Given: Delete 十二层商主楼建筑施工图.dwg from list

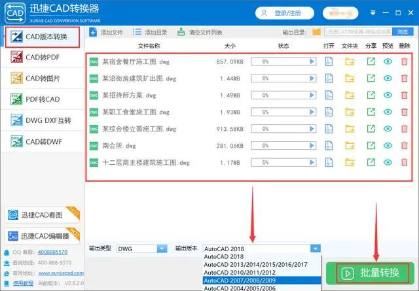Looking at the screenshot, I should pos(405,162).
